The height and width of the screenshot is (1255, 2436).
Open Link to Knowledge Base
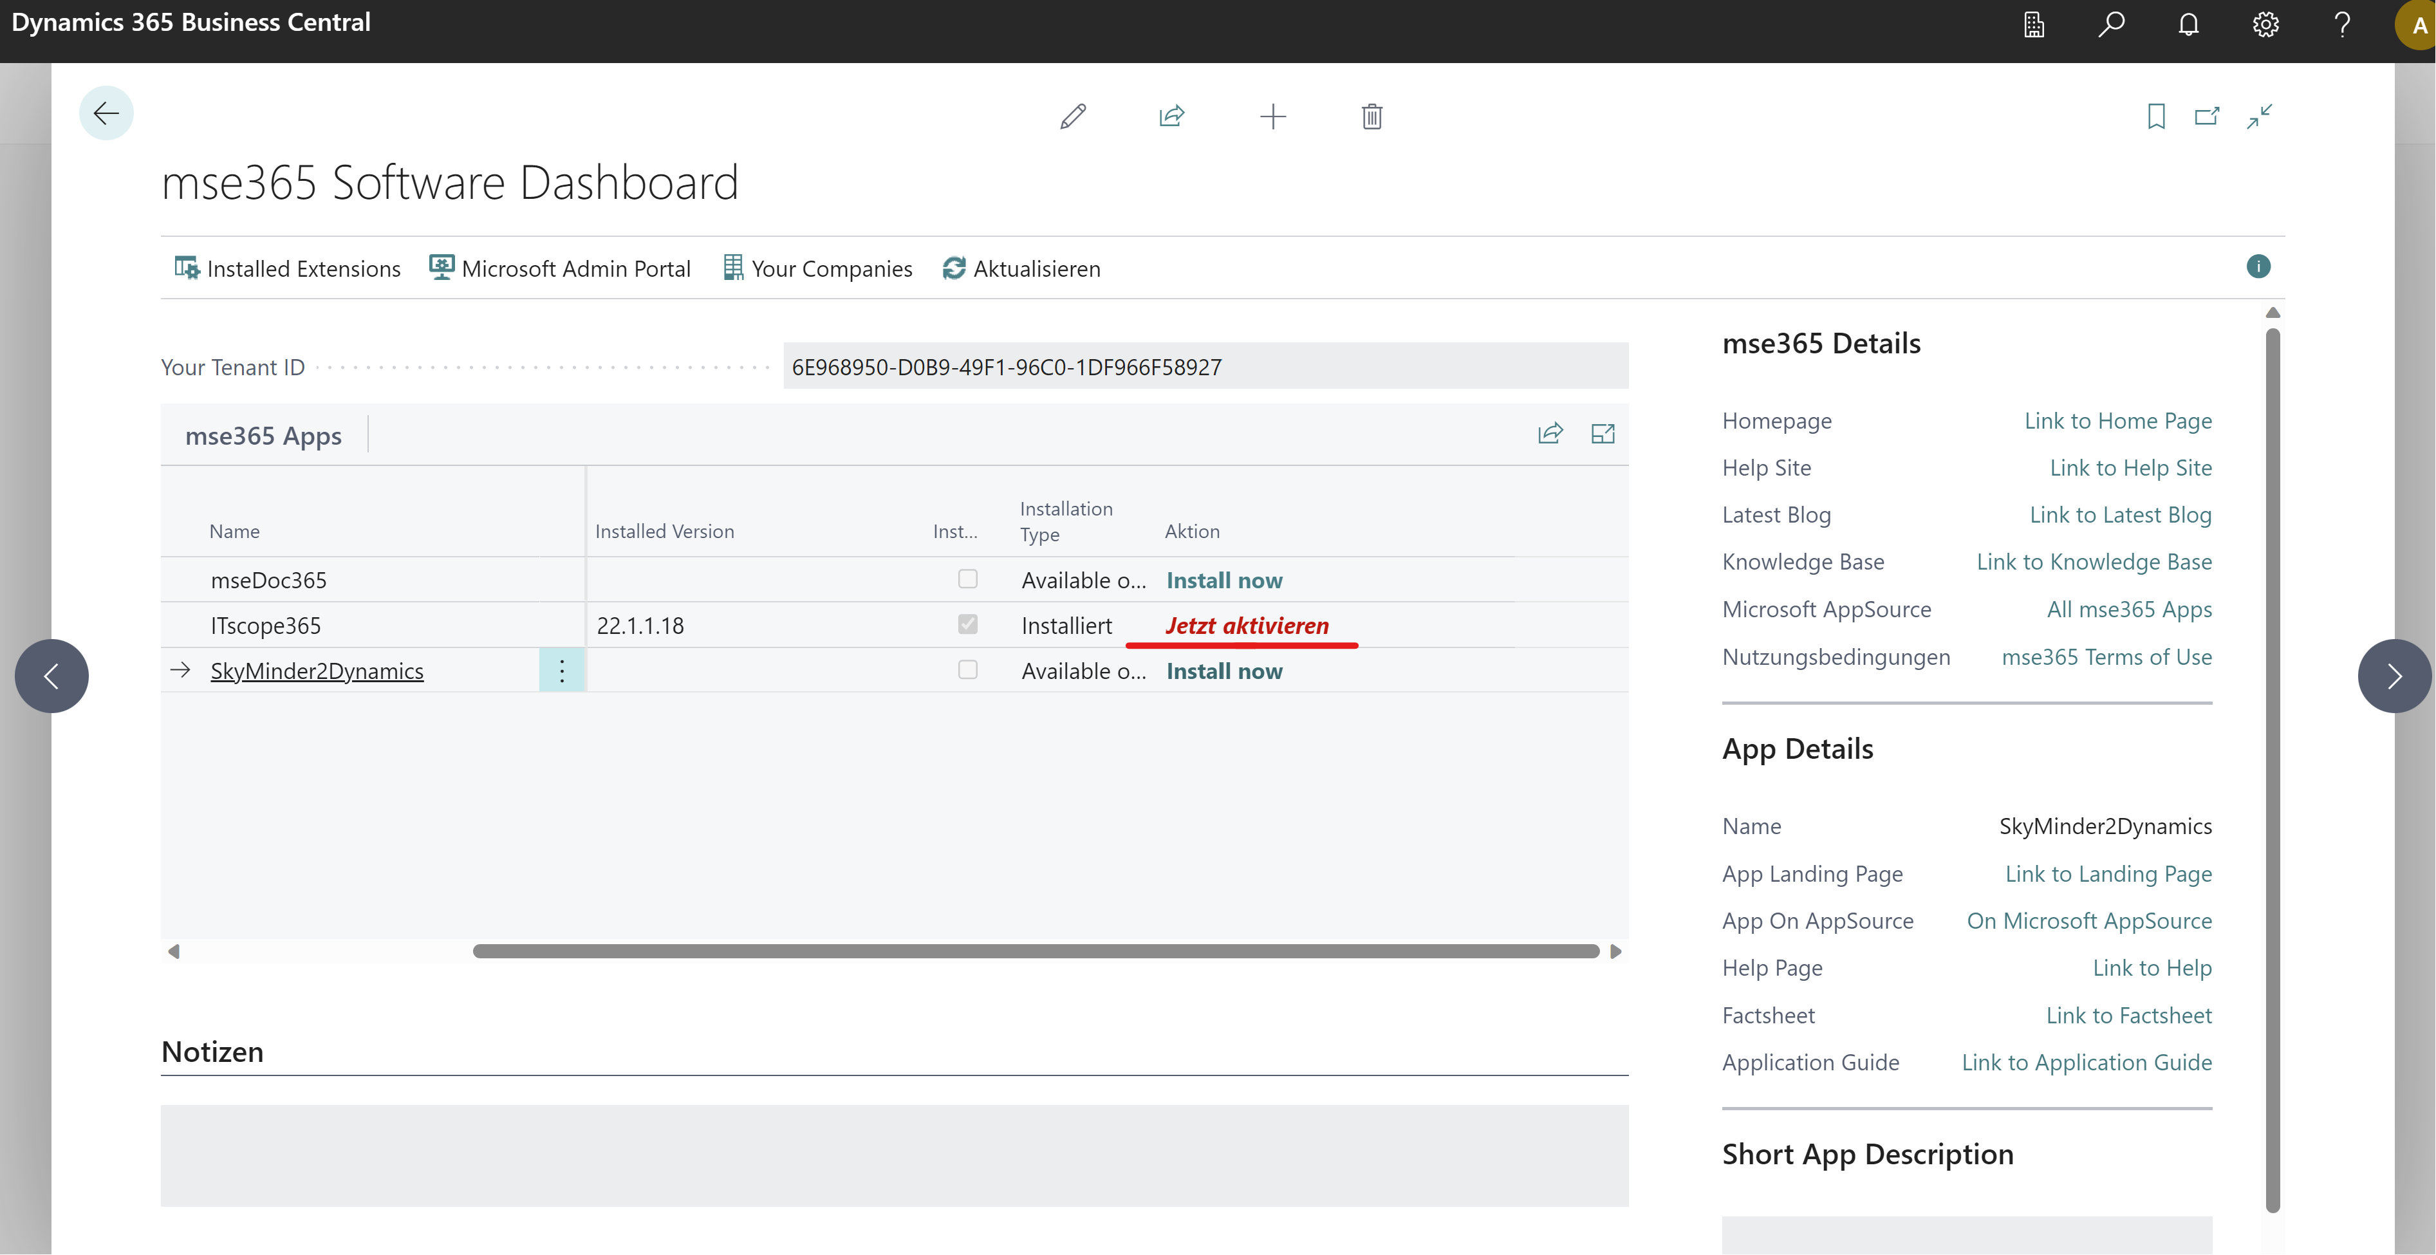(2094, 562)
